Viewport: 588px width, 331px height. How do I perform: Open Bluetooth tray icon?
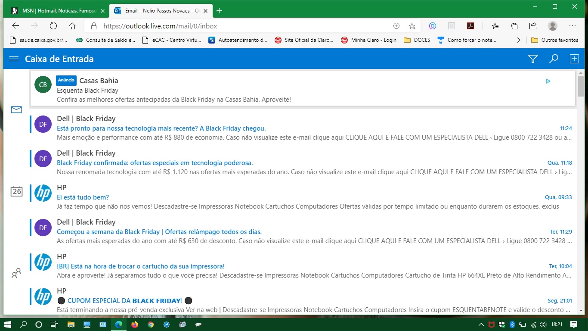click(x=512, y=324)
